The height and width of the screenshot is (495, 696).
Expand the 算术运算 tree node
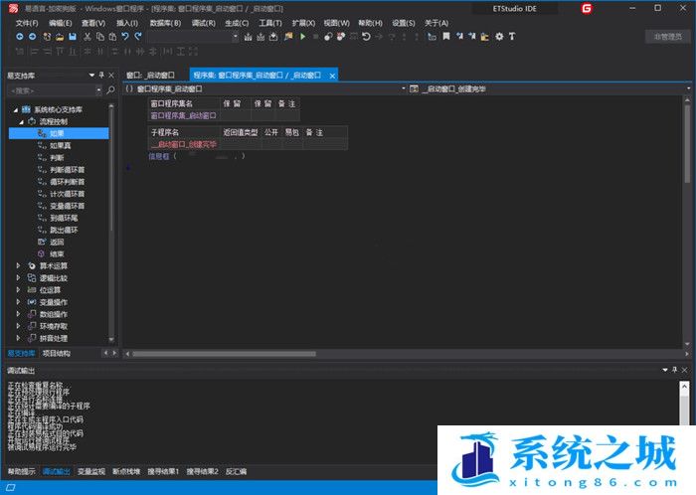[18, 266]
